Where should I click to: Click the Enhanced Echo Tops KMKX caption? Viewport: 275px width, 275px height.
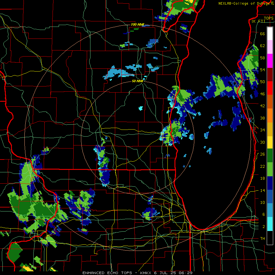(x=137, y=273)
